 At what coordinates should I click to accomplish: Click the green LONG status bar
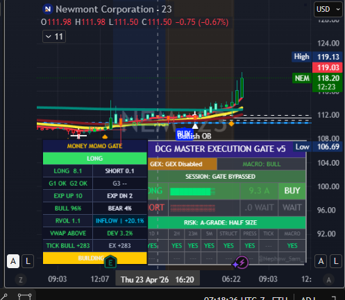tap(94, 159)
